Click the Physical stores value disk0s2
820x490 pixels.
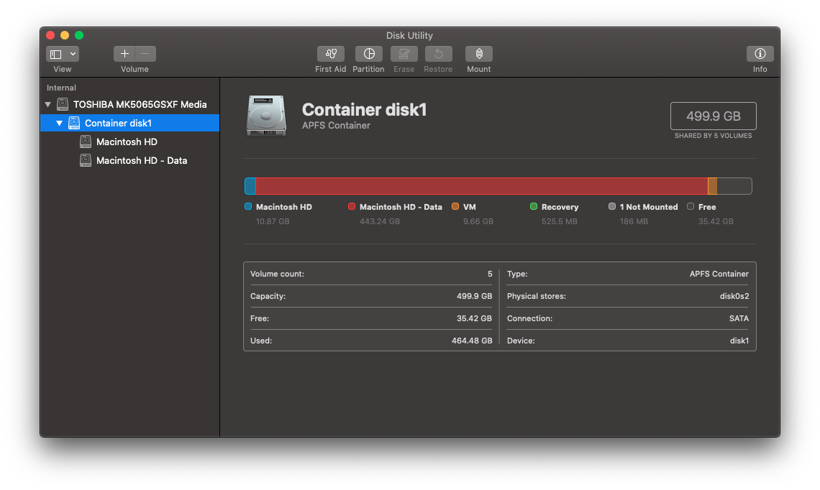(x=734, y=296)
